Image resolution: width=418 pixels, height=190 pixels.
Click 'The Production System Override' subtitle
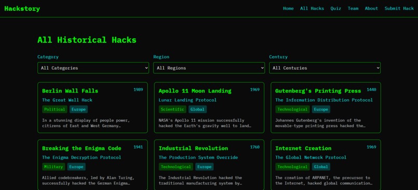tap(198, 157)
